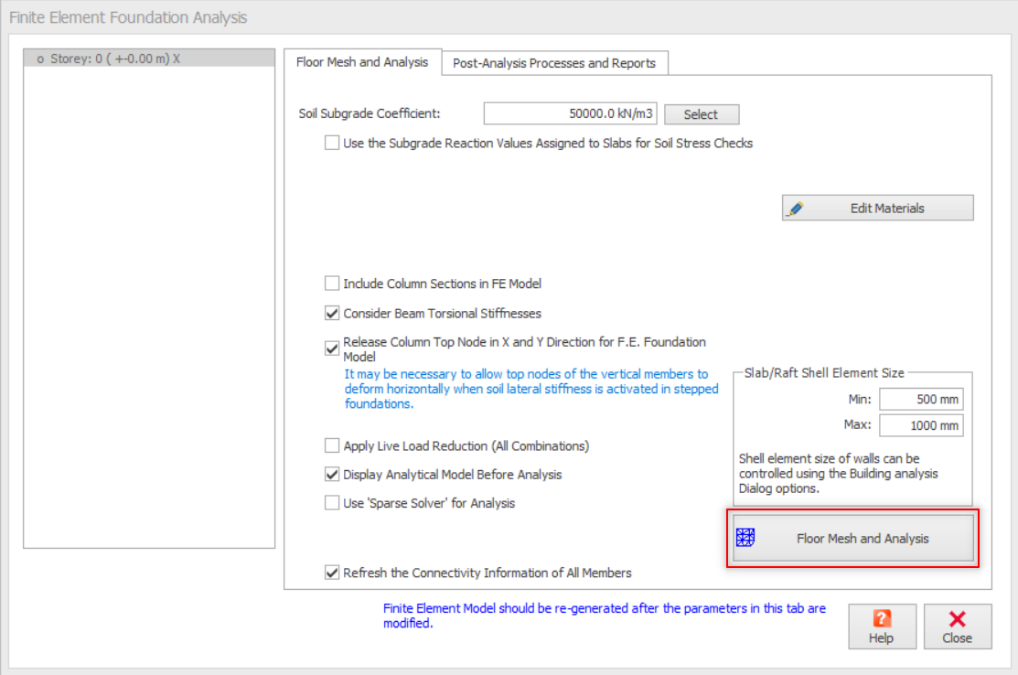Click the Min shell element size field
This screenshot has height=675, width=1018.
[x=921, y=400]
